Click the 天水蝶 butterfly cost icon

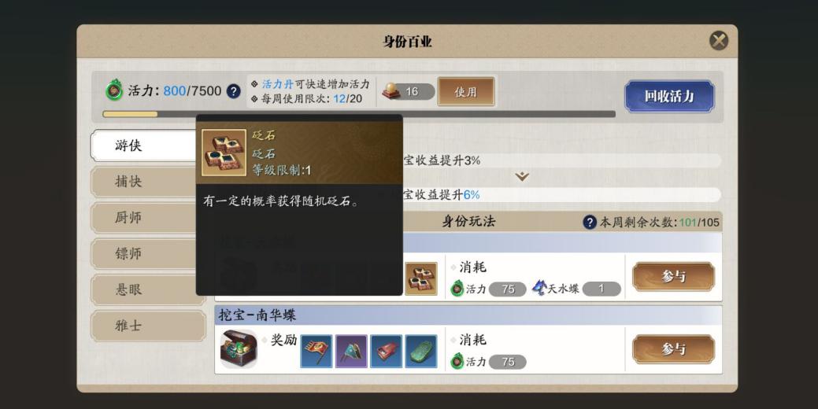[539, 288]
